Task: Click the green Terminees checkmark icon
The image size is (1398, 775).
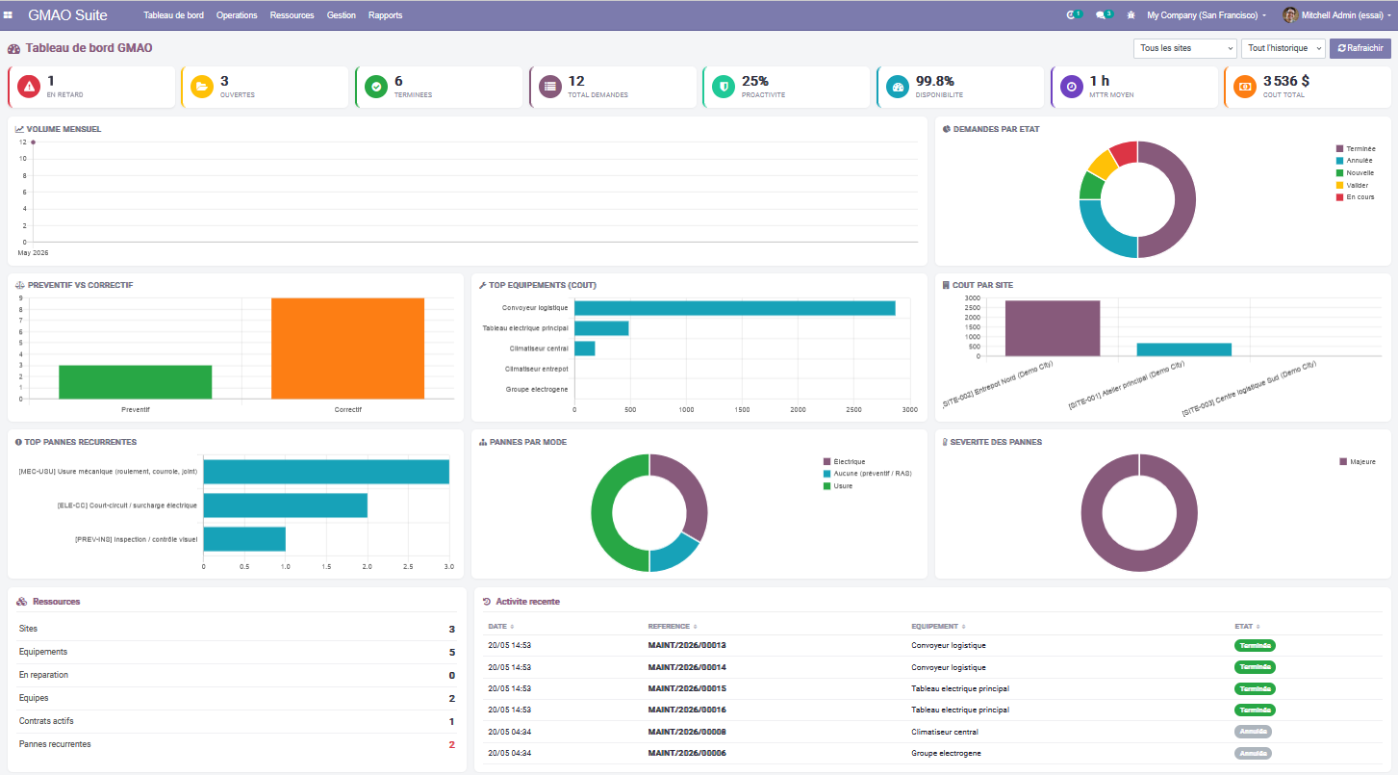Action: coord(376,87)
